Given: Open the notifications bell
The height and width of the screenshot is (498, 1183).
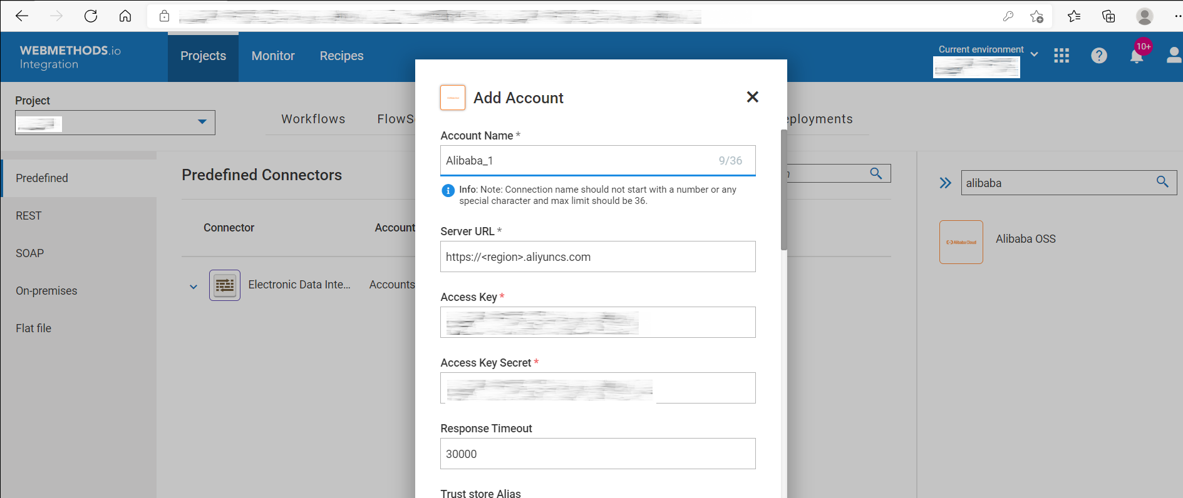Looking at the screenshot, I should click(x=1136, y=56).
